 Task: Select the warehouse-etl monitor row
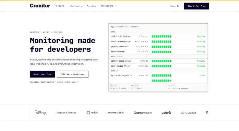(158, 52)
